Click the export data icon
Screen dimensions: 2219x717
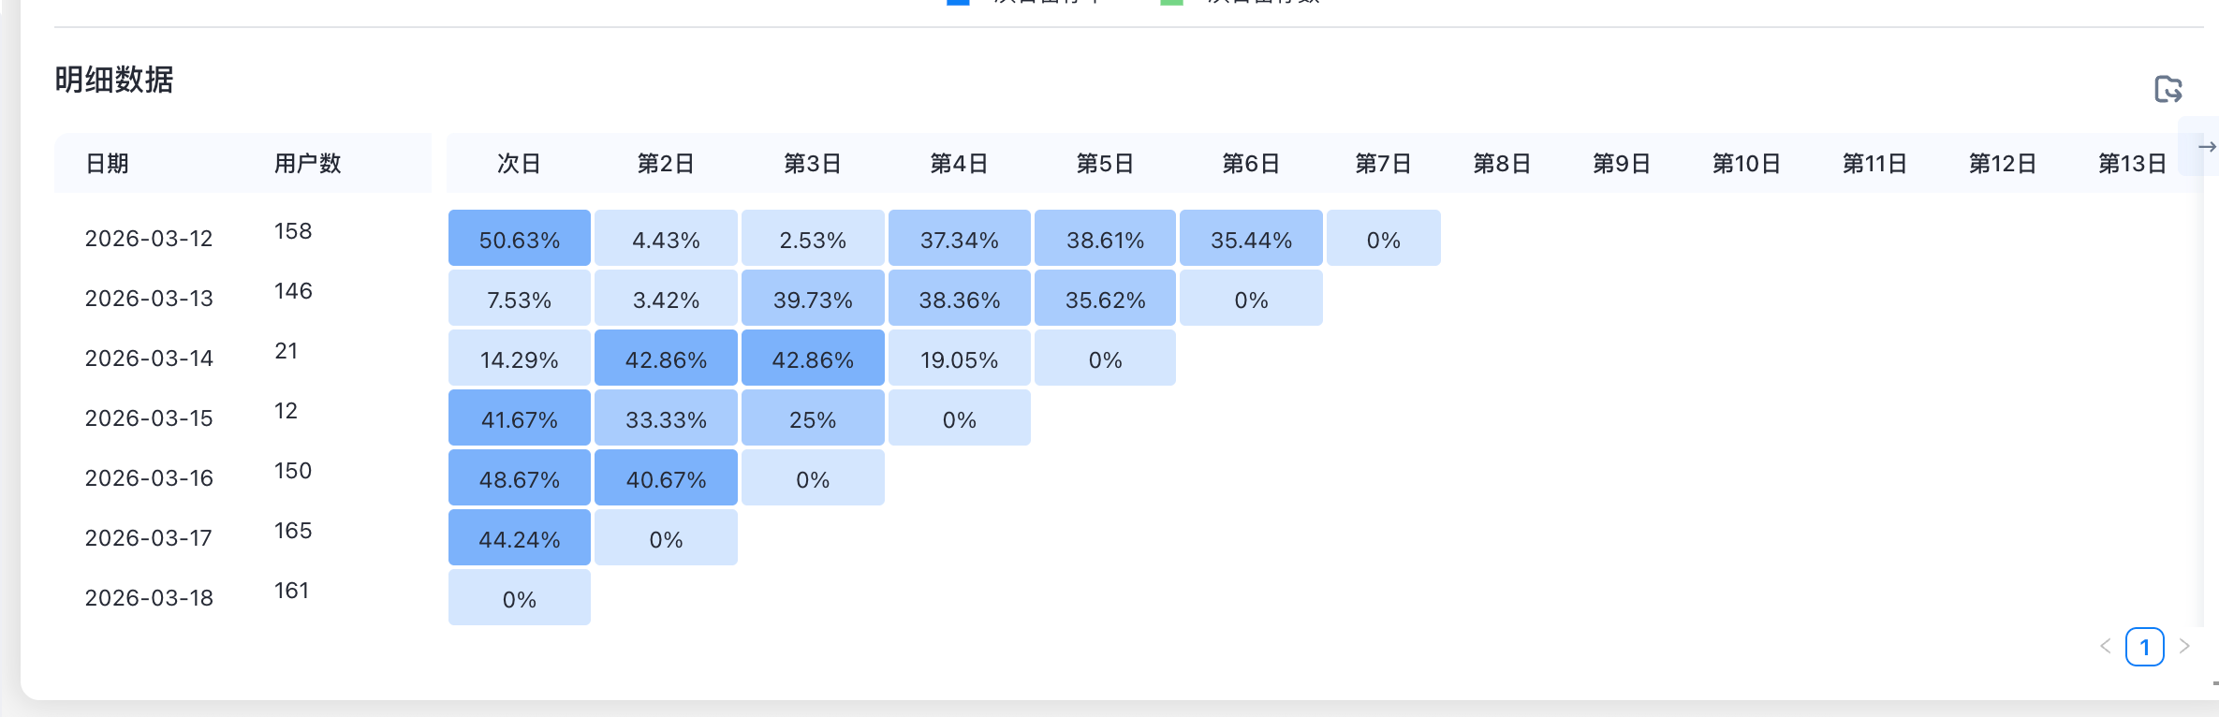pyautogui.click(x=2168, y=89)
